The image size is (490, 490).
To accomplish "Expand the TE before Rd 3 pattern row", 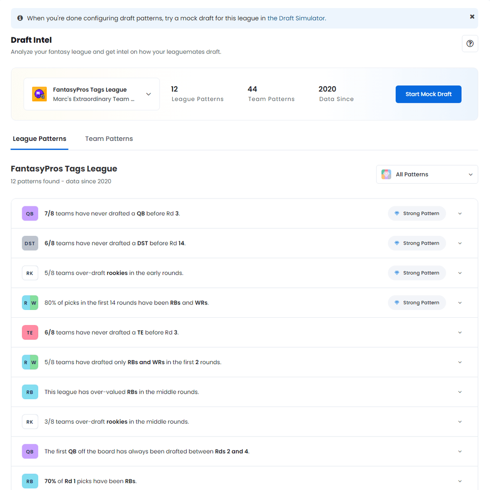I will click(x=460, y=333).
